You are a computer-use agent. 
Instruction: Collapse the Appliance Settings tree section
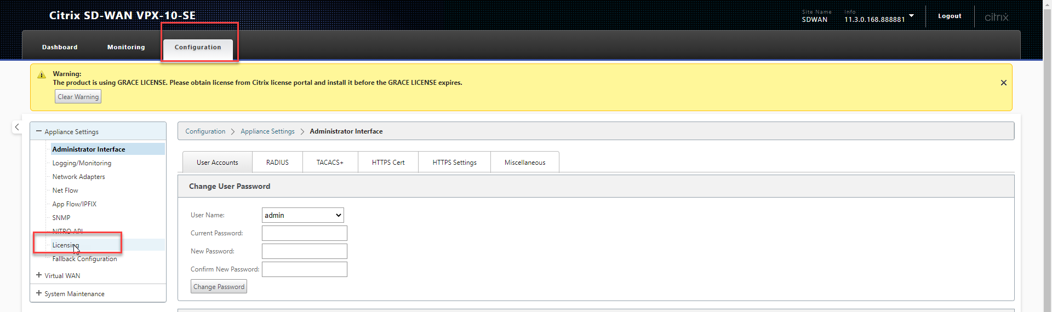point(39,131)
